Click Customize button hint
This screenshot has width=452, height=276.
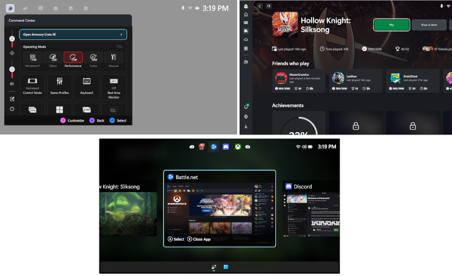click(x=72, y=120)
